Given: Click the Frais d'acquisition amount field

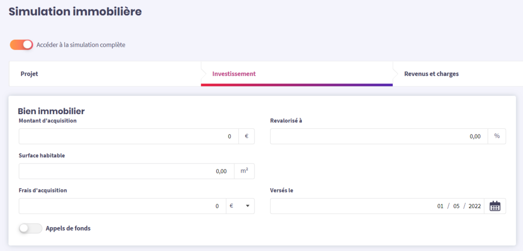Looking at the screenshot, I should pos(122,206).
